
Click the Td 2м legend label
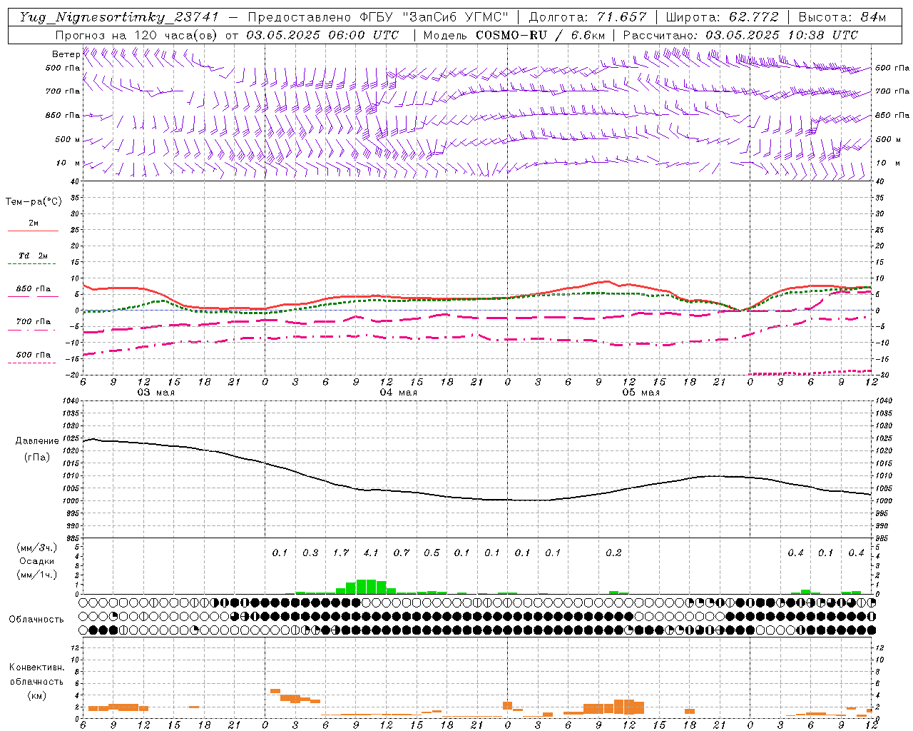33,256
